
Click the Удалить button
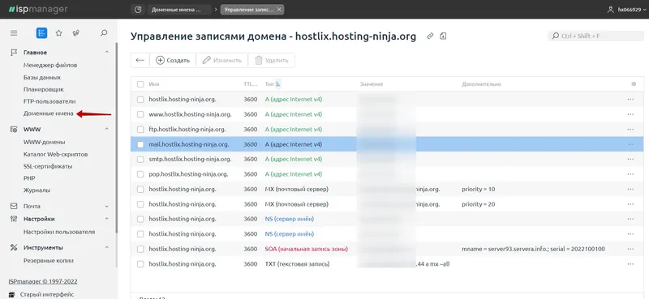pyautogui.click(x=272, y=61)
